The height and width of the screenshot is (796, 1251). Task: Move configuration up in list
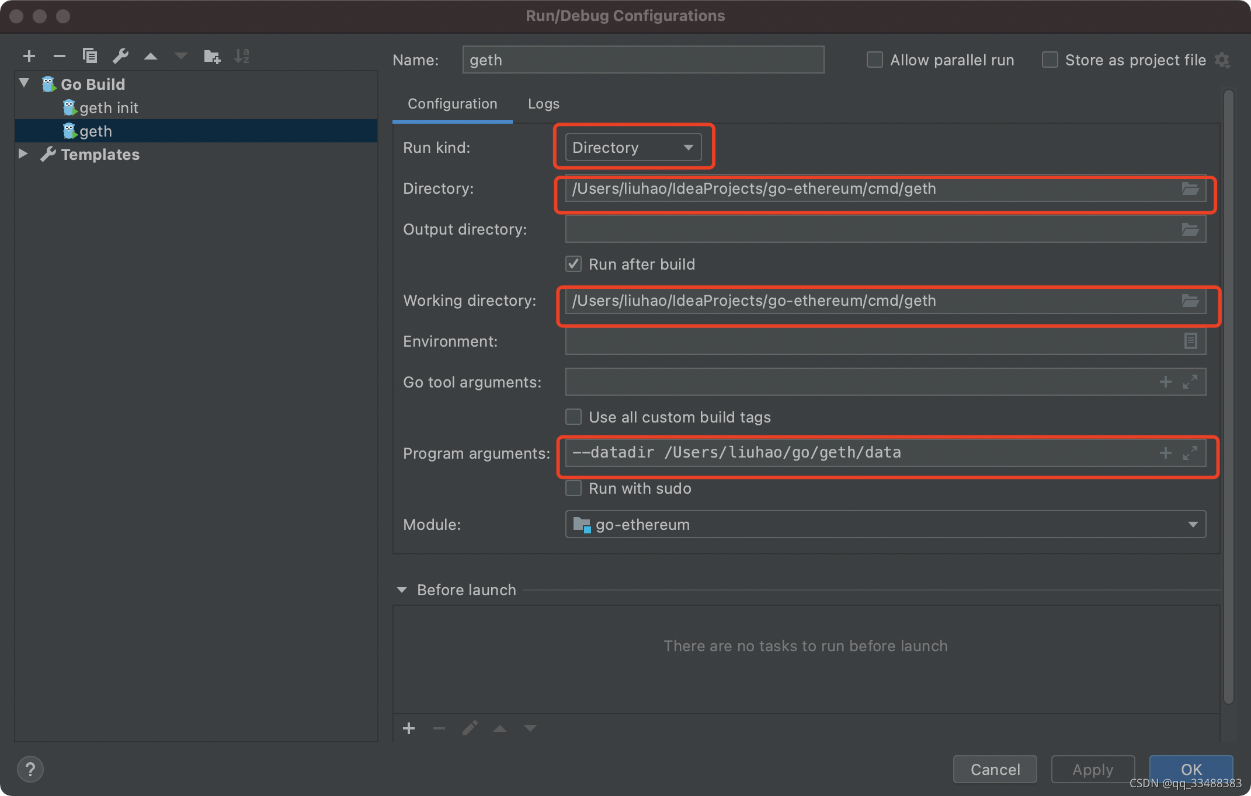point(151,56)
